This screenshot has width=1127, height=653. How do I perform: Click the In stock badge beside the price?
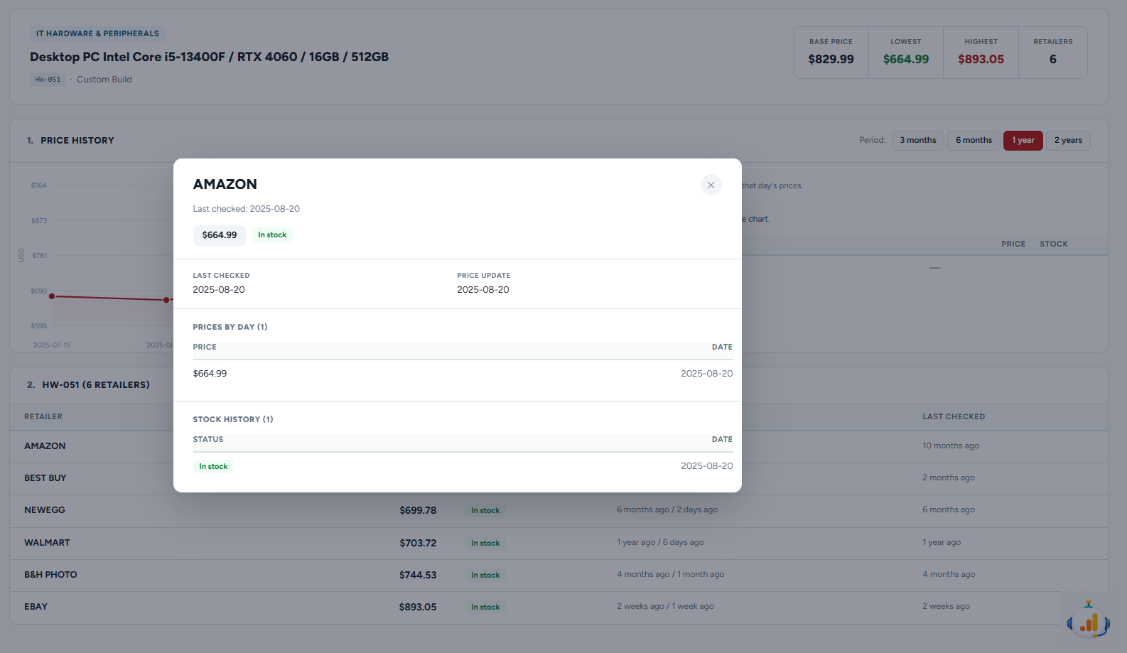coord(272,235)
